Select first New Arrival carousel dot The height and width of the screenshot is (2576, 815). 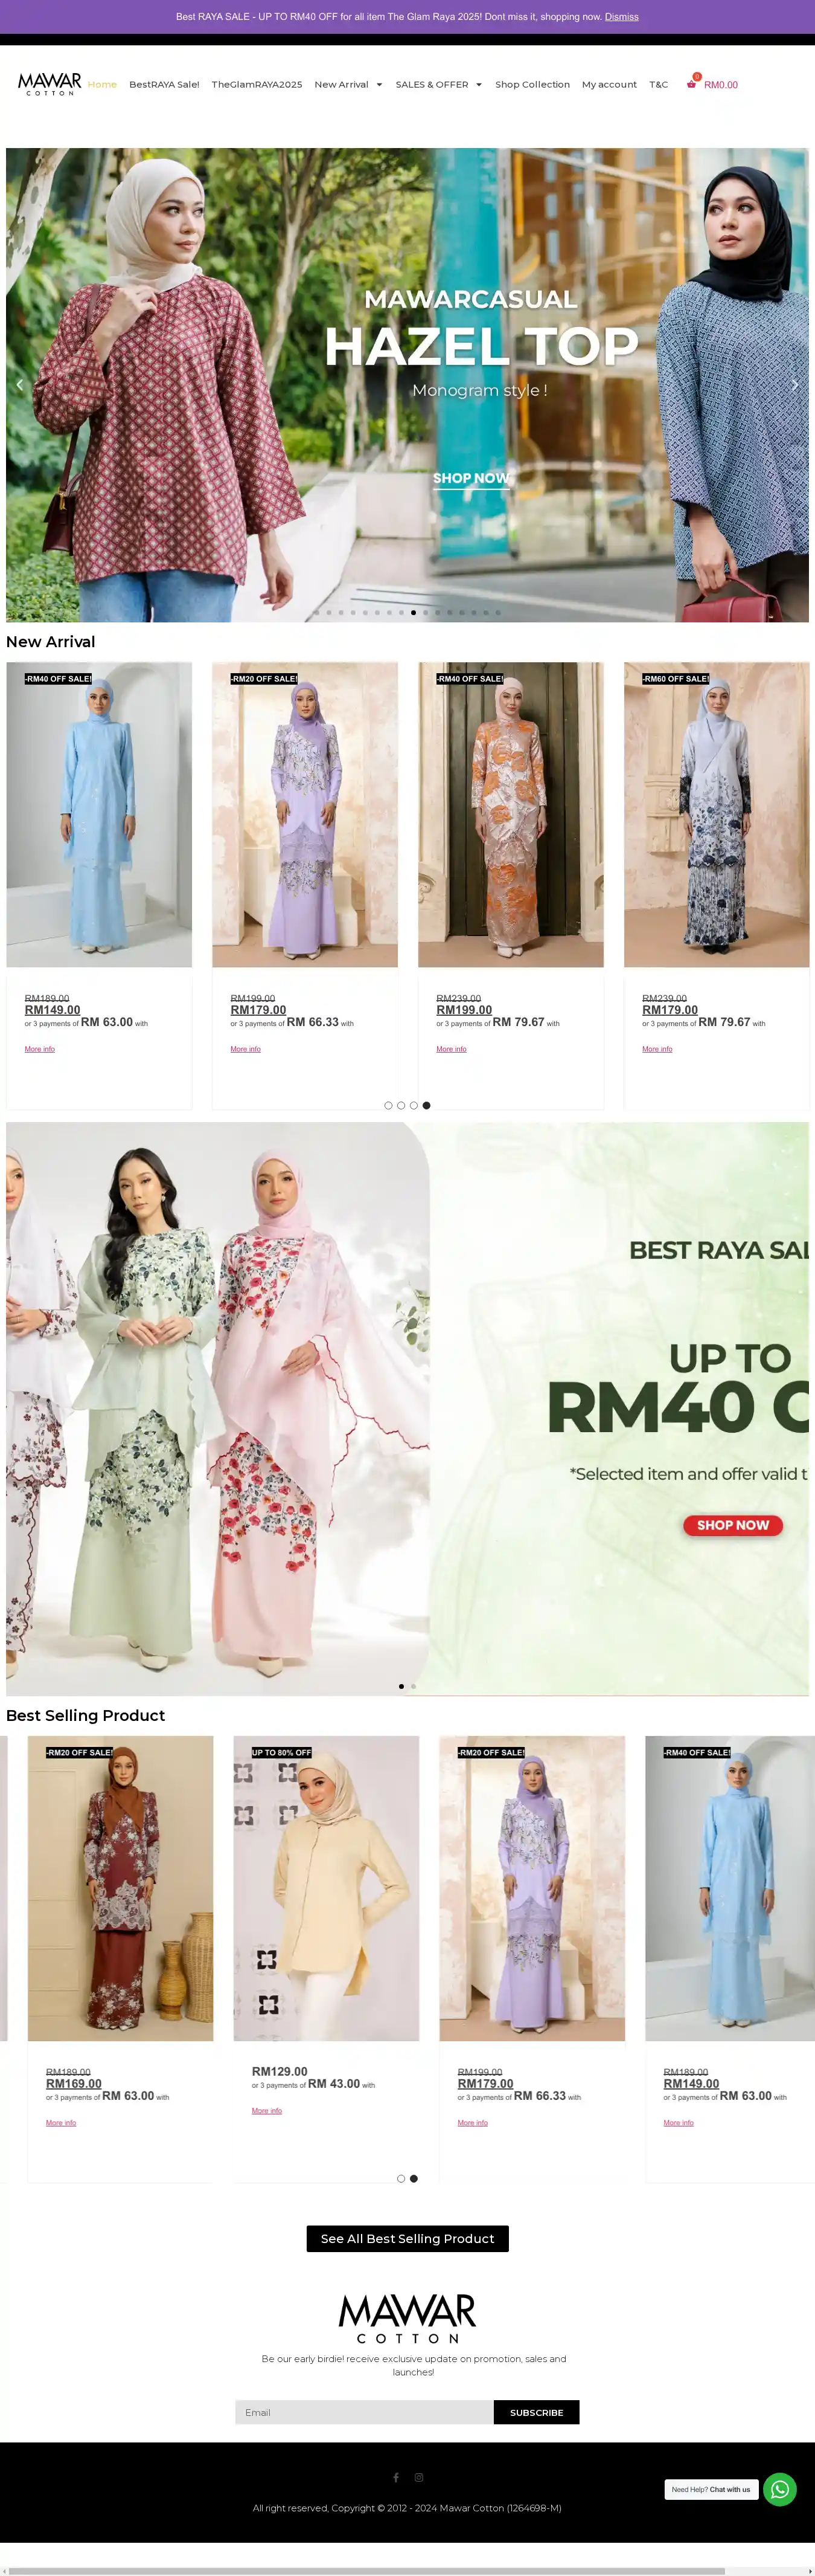click(389, 1105)
